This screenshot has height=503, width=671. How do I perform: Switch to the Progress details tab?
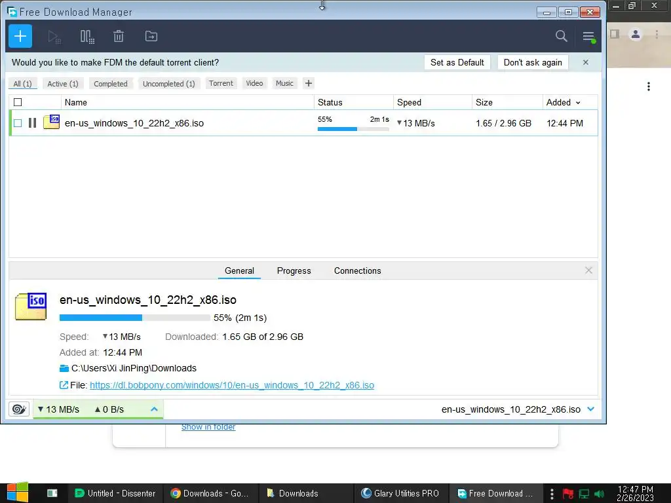(x=294, y=270)
